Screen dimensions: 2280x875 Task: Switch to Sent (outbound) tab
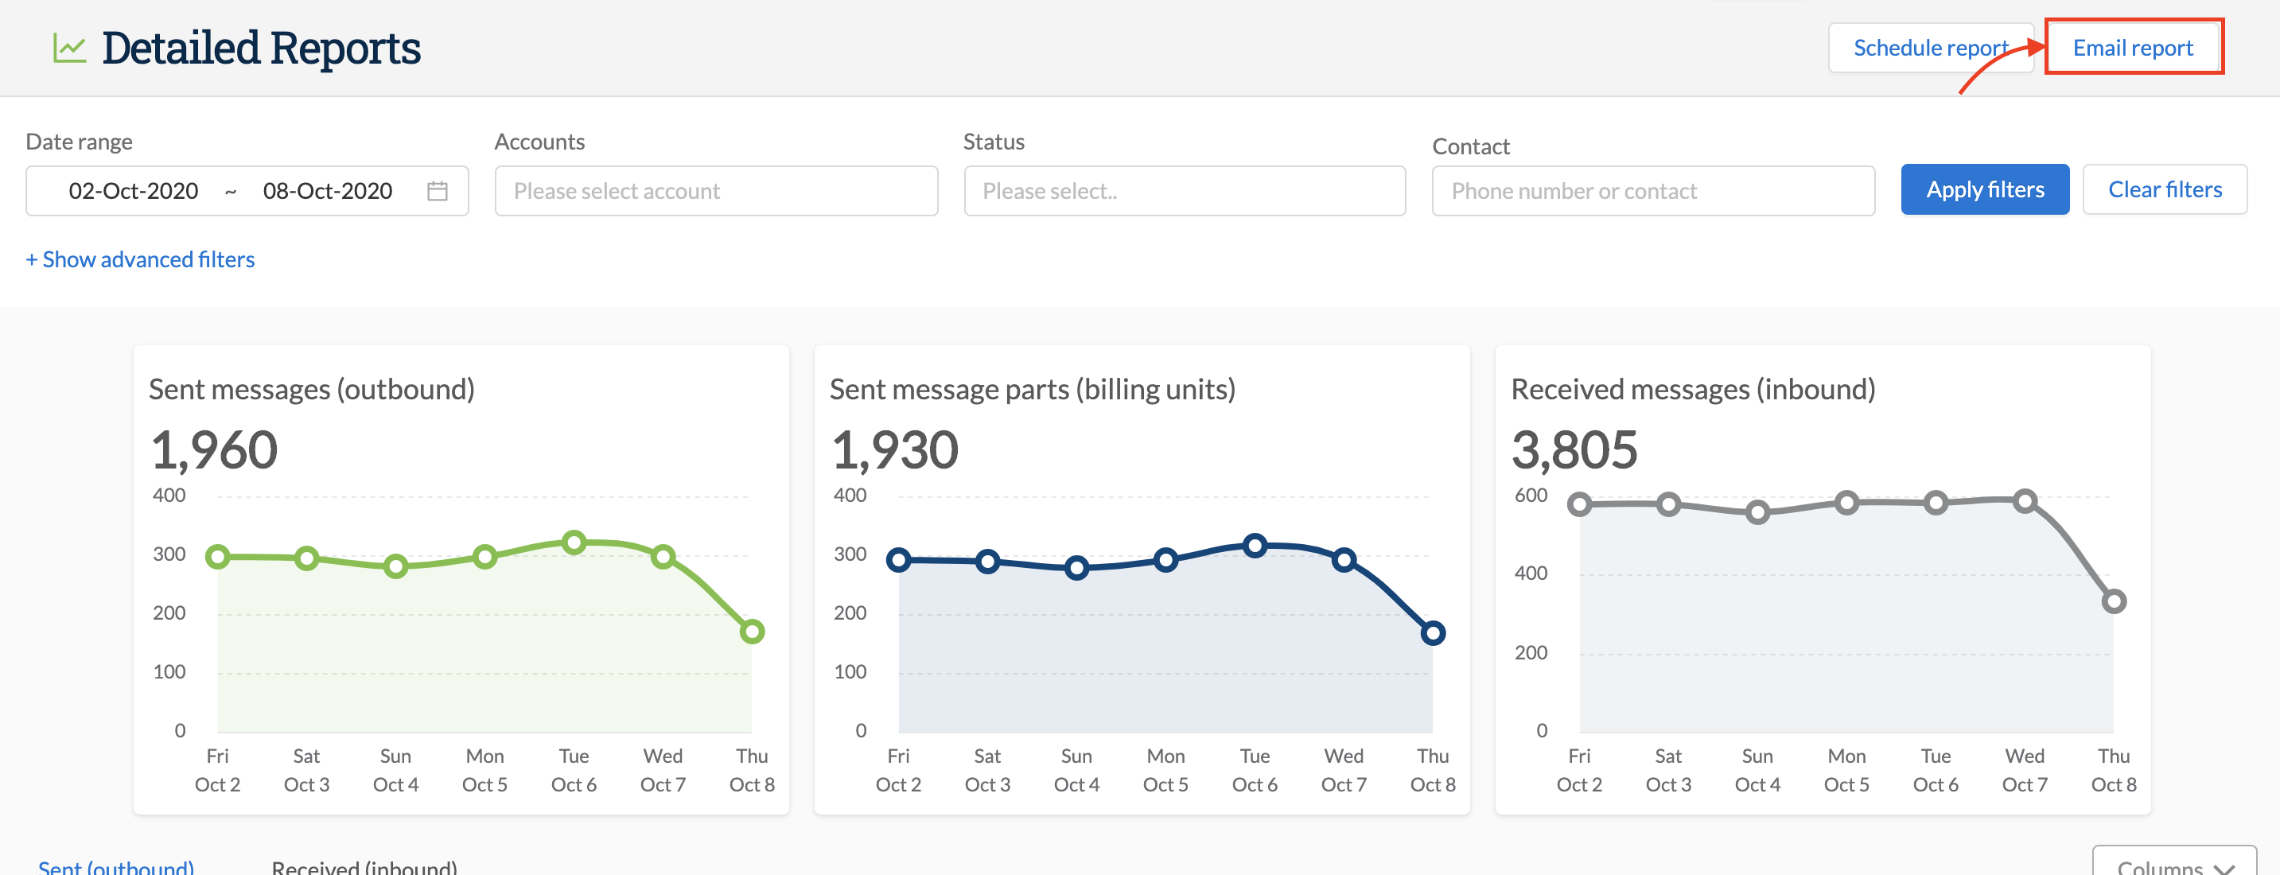tap(116, 866)
